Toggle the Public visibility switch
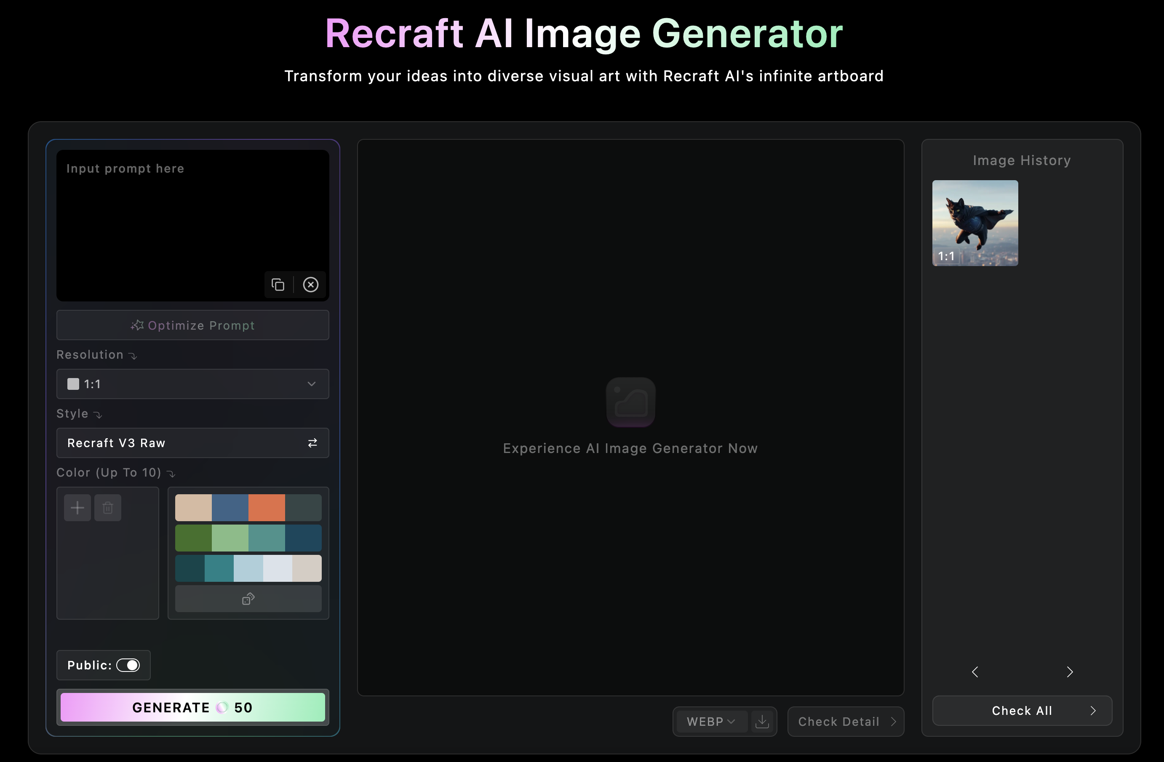This screenshot has width=1164, height=762. 128,664
